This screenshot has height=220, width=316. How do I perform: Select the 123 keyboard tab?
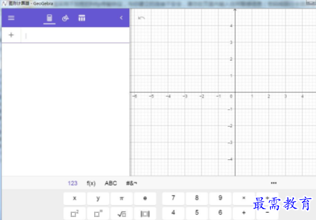(73, 183)
